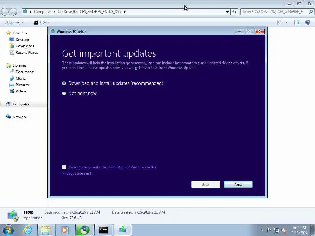Select Download and install updates radio button
Viewport: 315px width, 236px height.
pos(64,83)
